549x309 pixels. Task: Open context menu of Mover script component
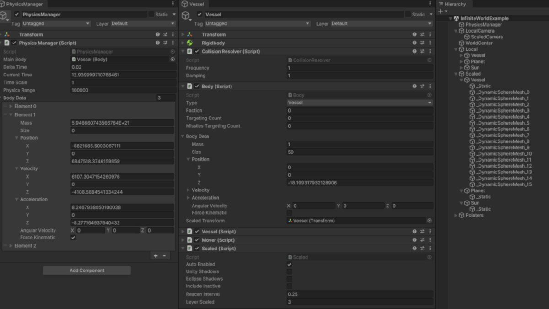pos(430,240)
